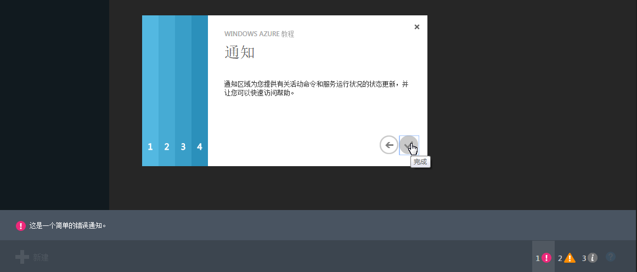Click the checkmark finish button in tutorial
This screenshot has width=637, height=272.
409,145
